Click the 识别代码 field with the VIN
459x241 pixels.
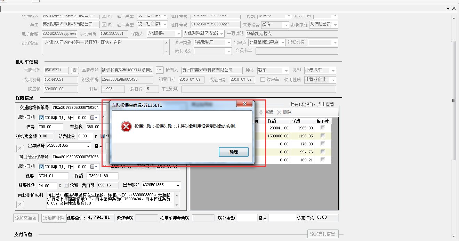tap(127, 80)
